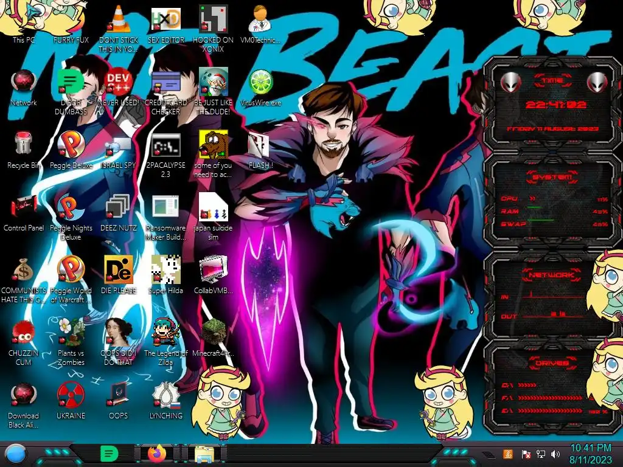The height and width of the screenshot is (467, 623).
Task: Launch Peggle World of Warcraft shortcut
Action: coord(71,280)
